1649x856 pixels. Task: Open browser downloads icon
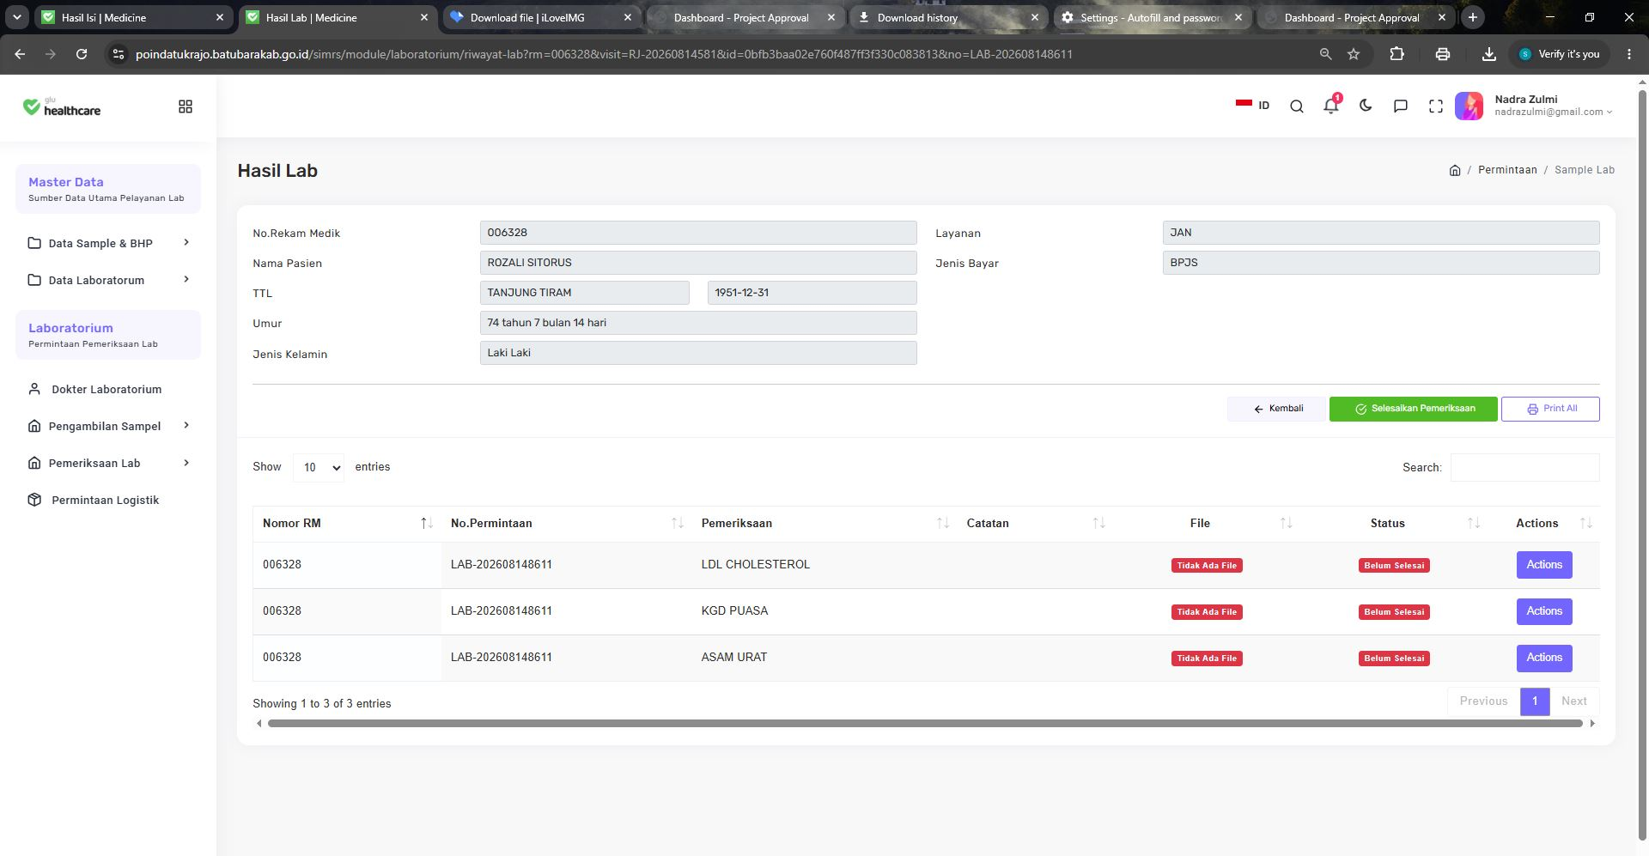(1489, 54)
